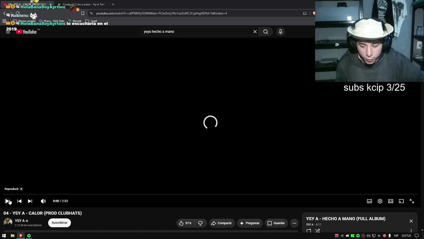Start voice search with microphone

(281, 32)
